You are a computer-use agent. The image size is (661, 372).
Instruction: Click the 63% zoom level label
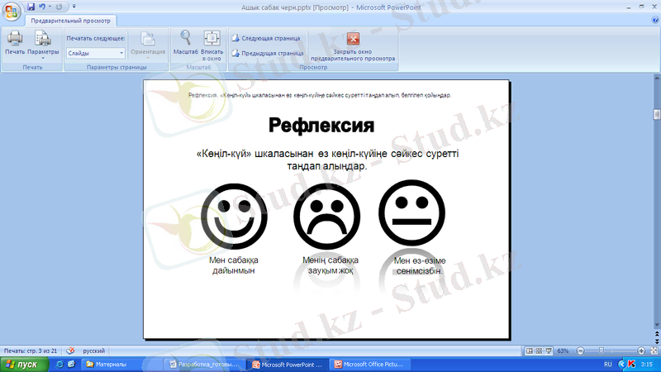(x=563, y=351)
